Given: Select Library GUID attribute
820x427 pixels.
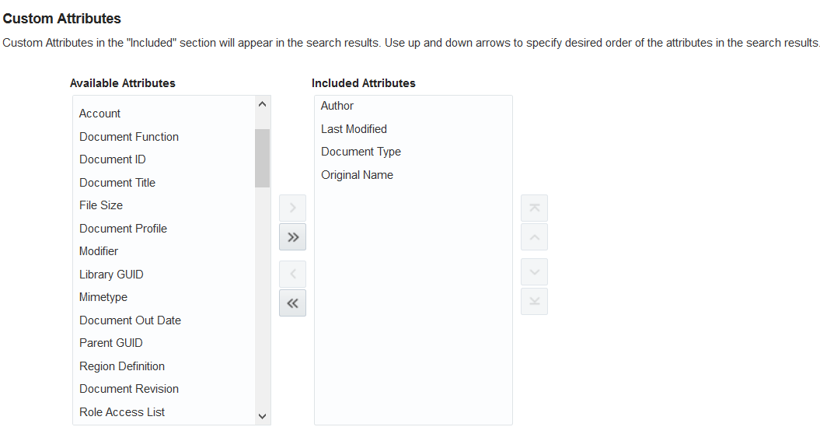Looking at the screenshot, I should click(164, 275).
